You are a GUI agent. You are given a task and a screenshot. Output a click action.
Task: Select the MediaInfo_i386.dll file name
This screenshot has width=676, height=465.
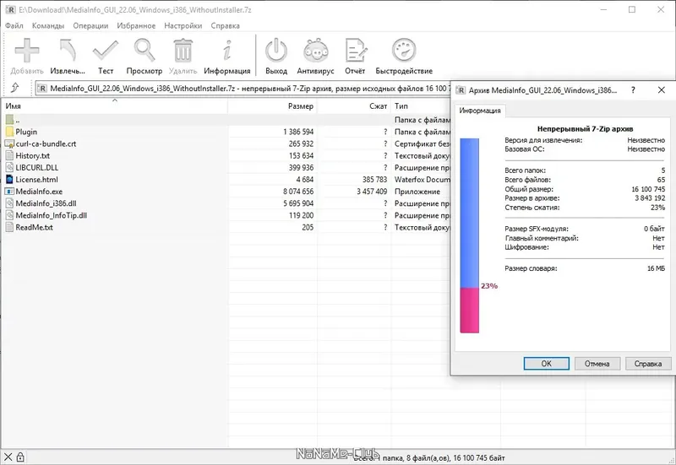[46, 203]
